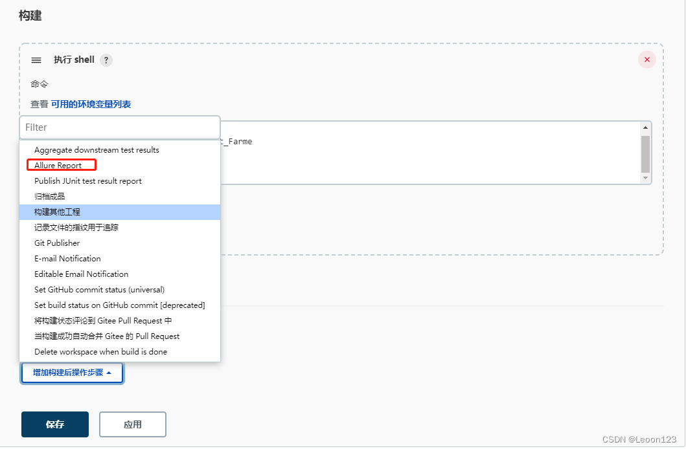Select E-mail Notification option

coord(119,259)
